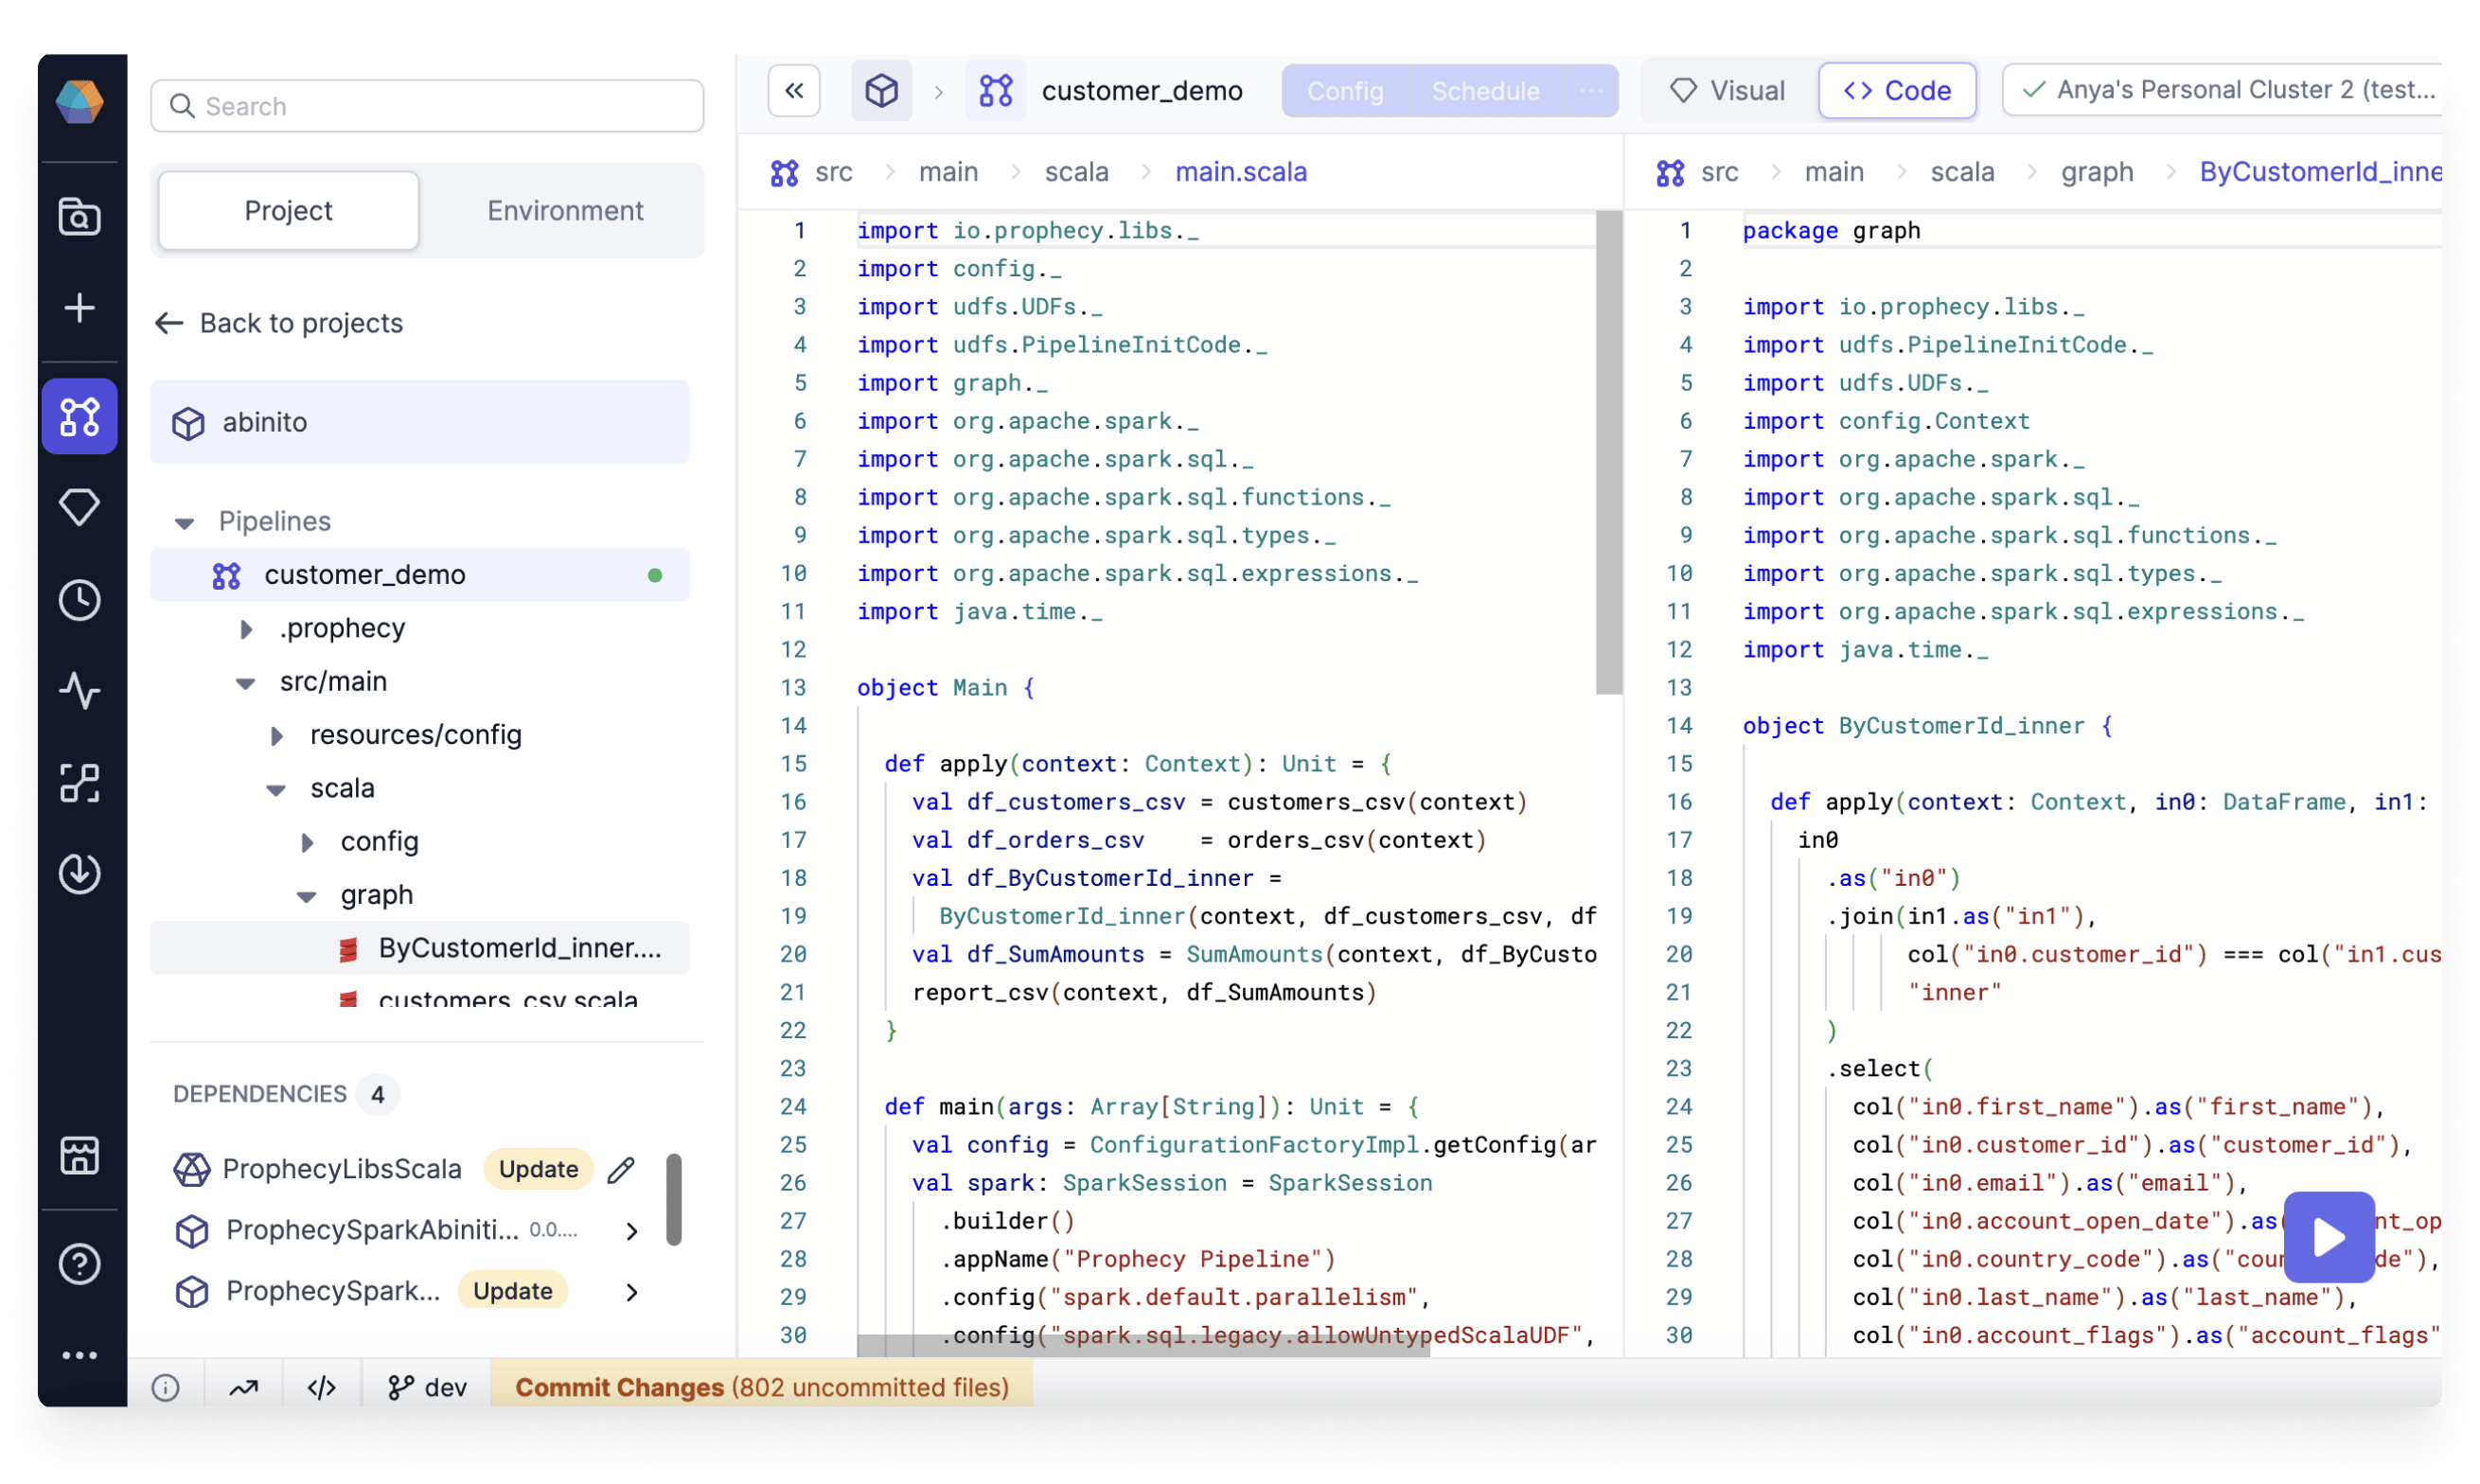
Task: Open the lineage sidebar icon
Action: 80,783
